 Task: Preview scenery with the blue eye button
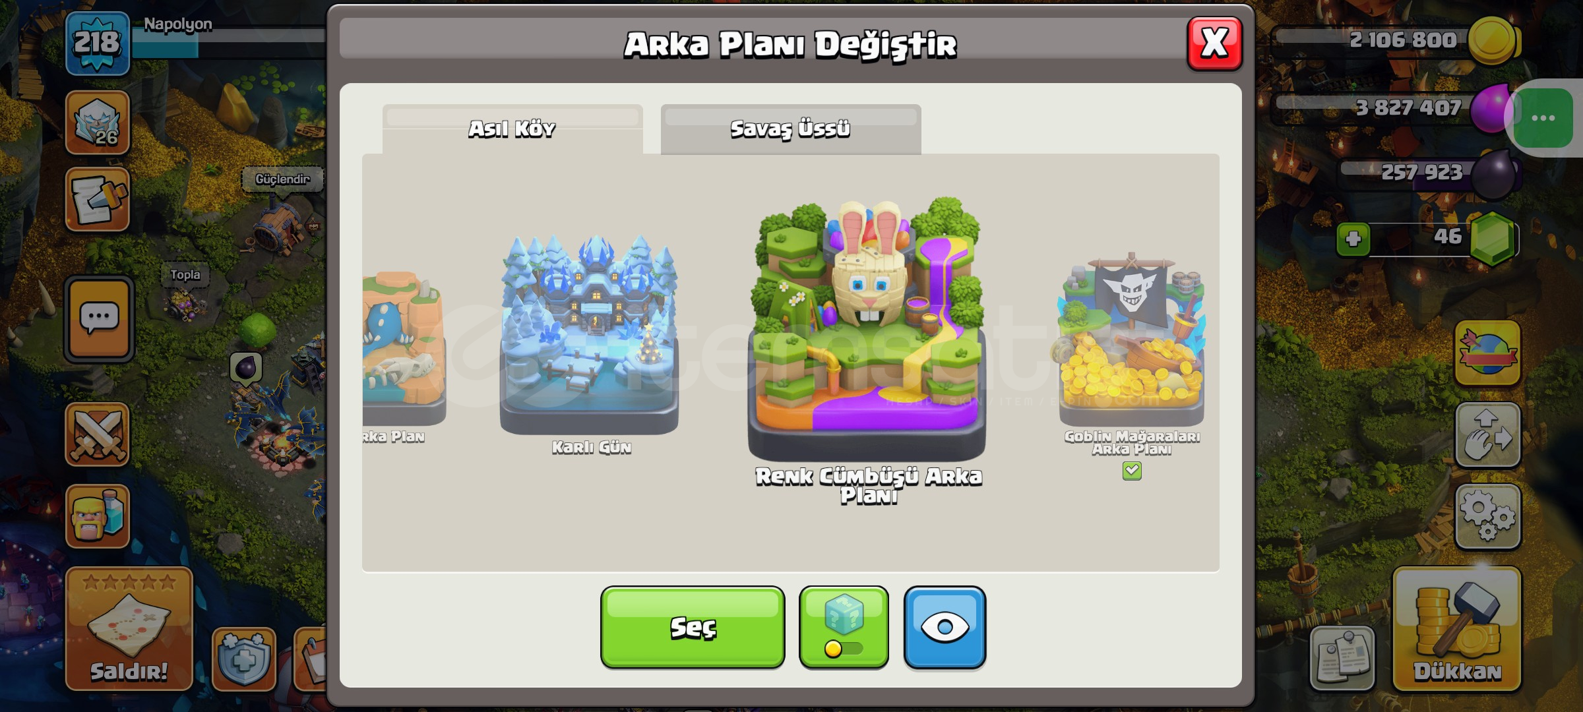(x=945, y=627)
